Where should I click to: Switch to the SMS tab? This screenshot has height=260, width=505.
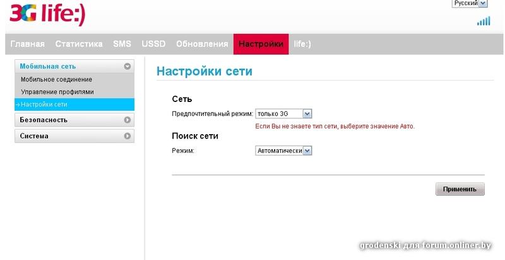(x=122, y=44)
